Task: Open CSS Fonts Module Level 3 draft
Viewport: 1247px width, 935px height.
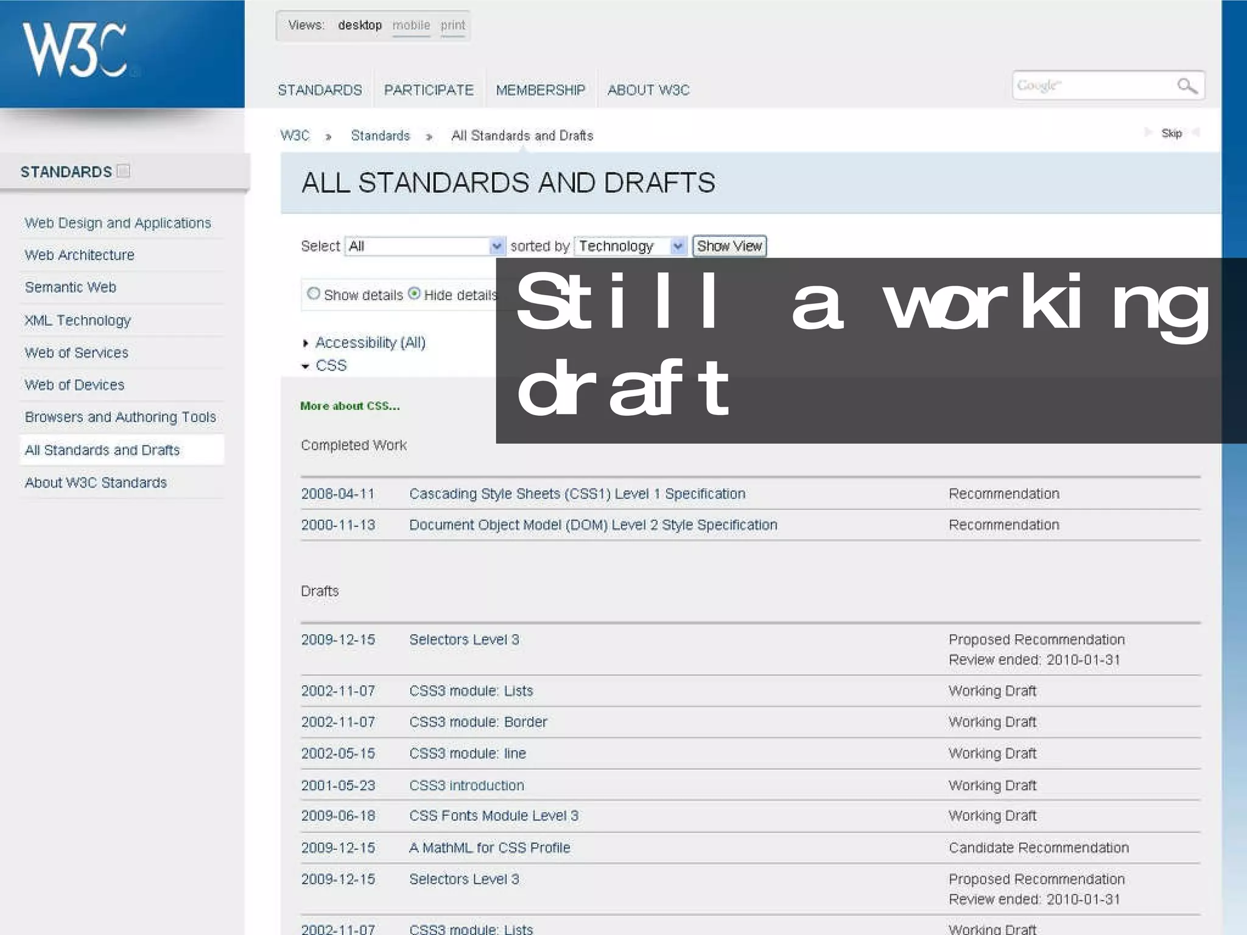Action: coord(493,816)
